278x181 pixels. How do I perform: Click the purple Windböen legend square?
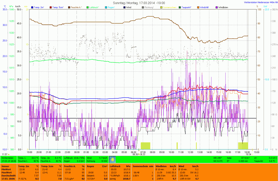[217, 7]
